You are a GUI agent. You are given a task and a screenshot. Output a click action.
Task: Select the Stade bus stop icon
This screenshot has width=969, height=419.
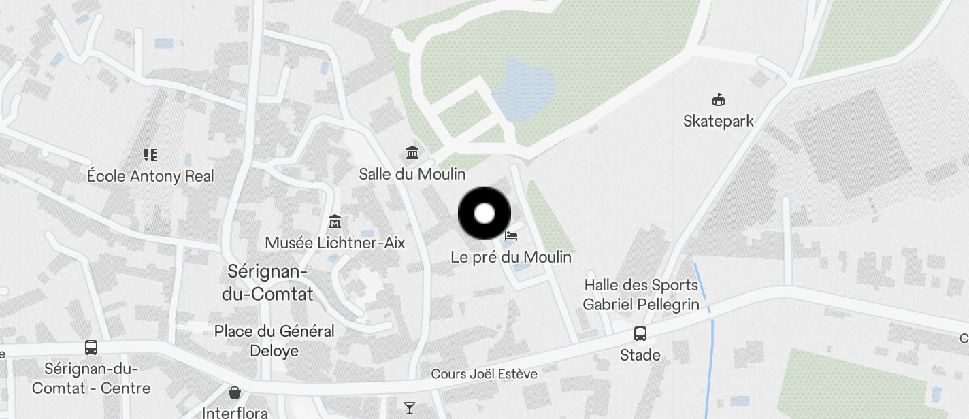640,334
